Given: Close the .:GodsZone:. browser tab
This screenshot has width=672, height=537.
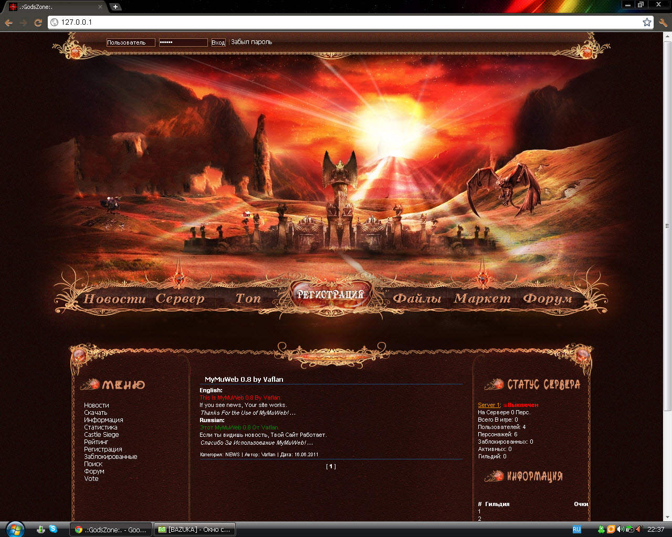Looking at the screenshot, I should 100,7.
